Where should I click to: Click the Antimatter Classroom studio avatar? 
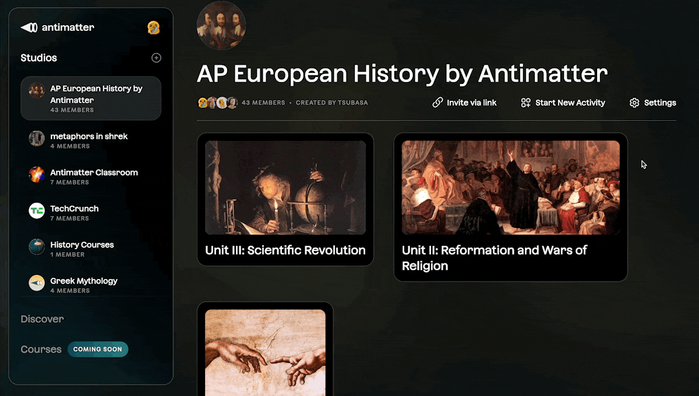[x=37, y=175]
